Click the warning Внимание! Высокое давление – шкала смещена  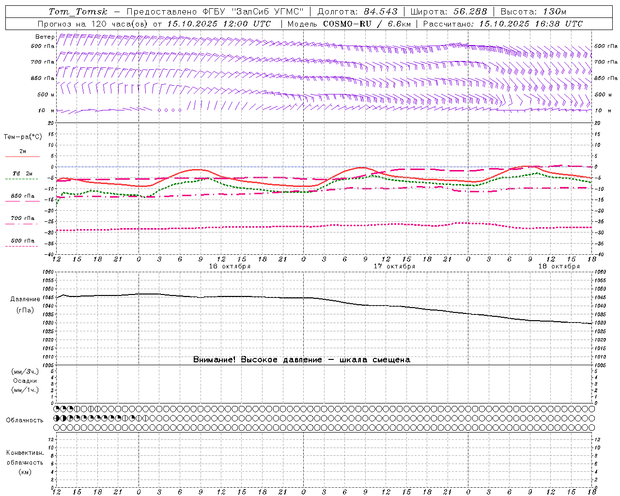click(302, 360)
